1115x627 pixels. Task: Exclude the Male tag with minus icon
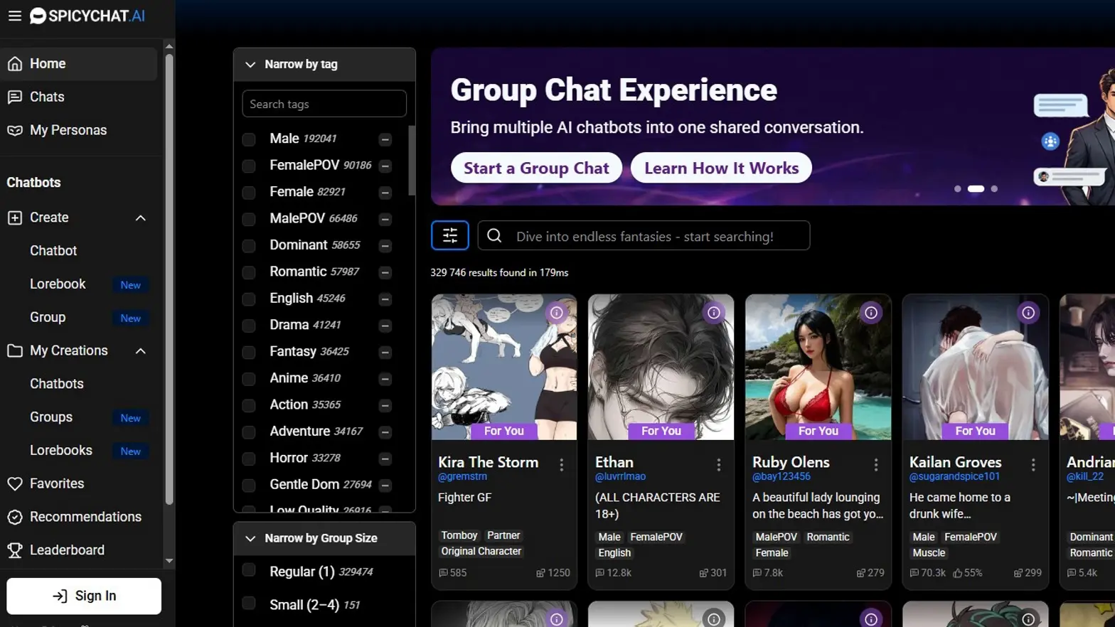point(385,139)
